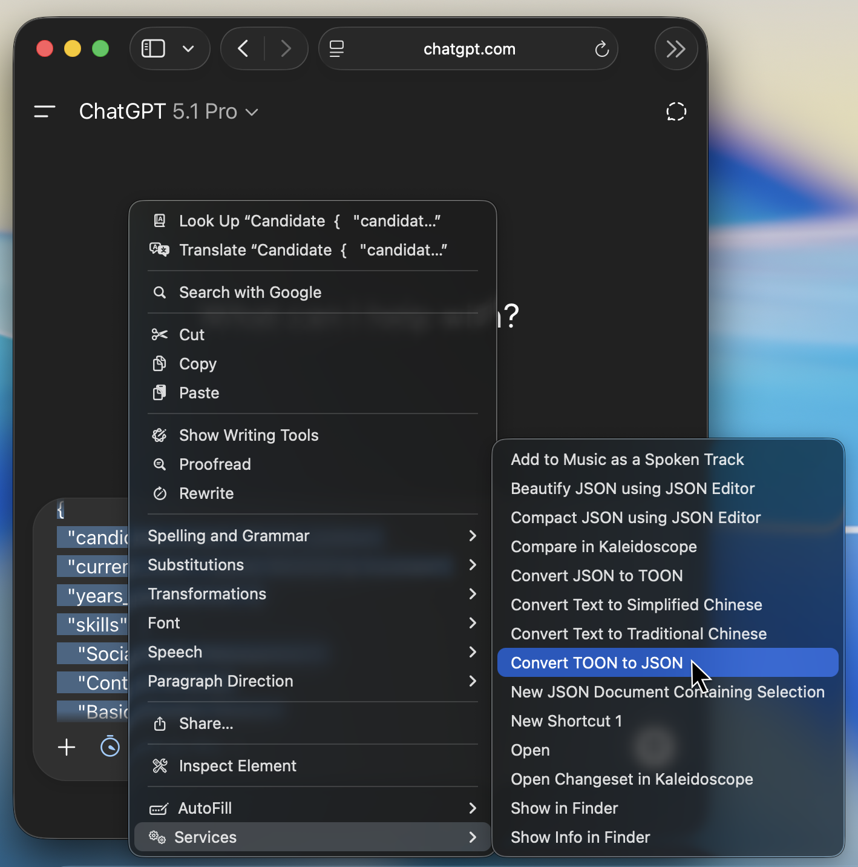The width and height of the screenshot is (858, 867).
Task: Choose Copy from the context menu
Action: [x=198, y=364]
